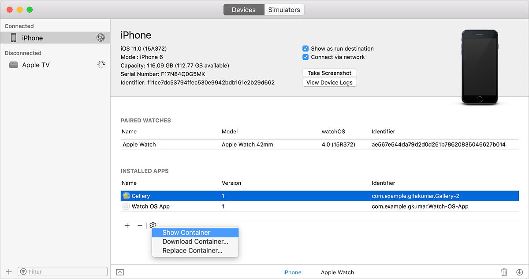Focus the Filter field in the sidebar
529x279 pixels.
[63, 272]
